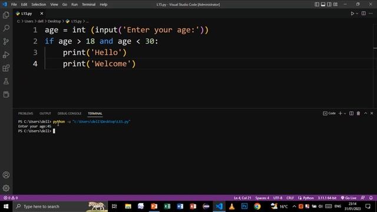Run the Python file with play button

(x=352, y=14)
